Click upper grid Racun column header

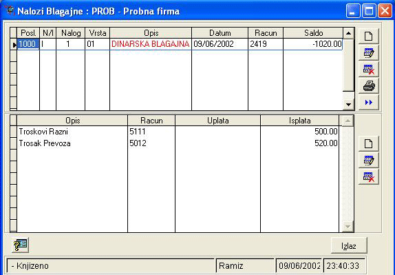coord(266,33)
